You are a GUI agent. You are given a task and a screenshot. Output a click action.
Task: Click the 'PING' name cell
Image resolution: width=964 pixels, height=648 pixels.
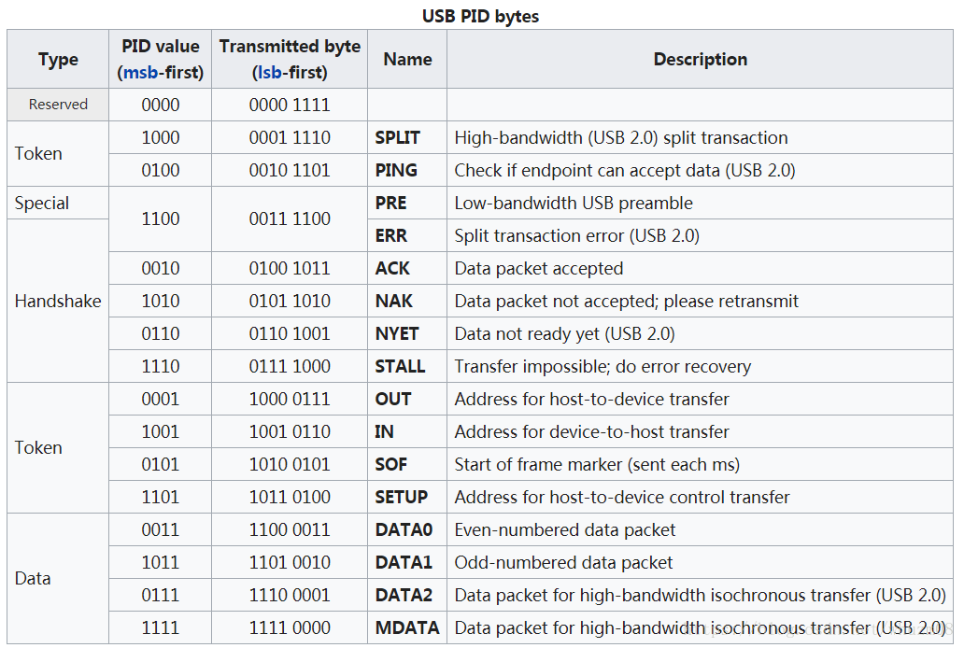click(x=407, y=170)
